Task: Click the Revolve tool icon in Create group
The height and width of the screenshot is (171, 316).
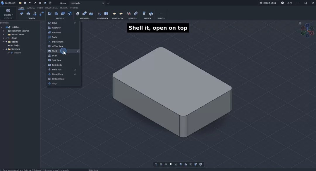Action: 35,13
